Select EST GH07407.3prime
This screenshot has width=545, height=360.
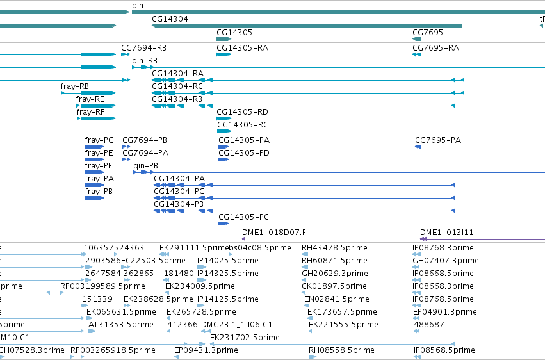click(x=446, y=261)
